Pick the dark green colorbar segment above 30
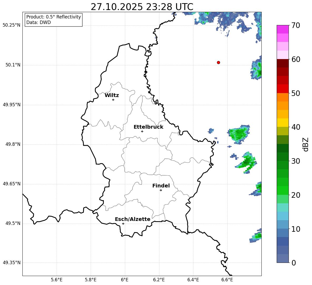Screen dimensions: 312x285 (x=283, y=157)
